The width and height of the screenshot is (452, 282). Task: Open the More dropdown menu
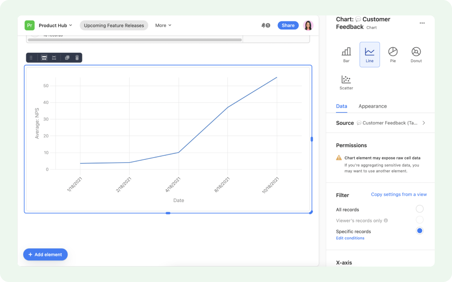click(x=163, y=25)
